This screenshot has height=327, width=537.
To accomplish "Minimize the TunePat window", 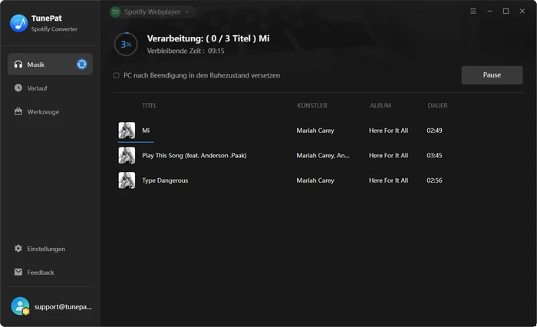I will point(489,12).
